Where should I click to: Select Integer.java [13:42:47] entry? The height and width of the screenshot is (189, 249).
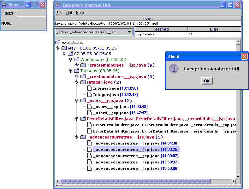click(116, 95)
